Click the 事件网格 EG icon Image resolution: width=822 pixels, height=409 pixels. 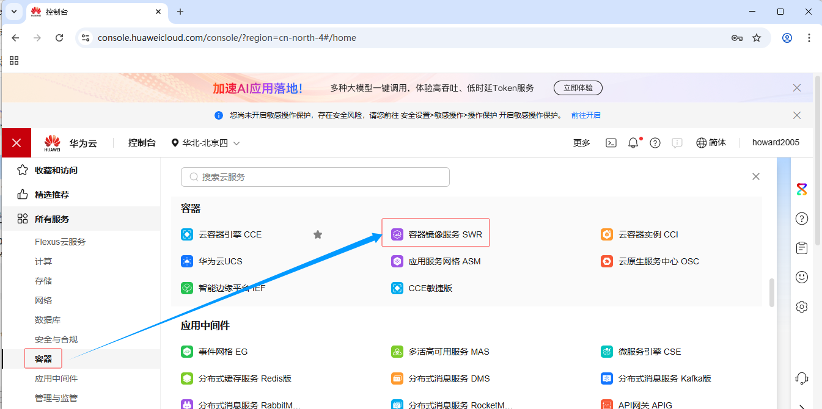coord(187,352)
